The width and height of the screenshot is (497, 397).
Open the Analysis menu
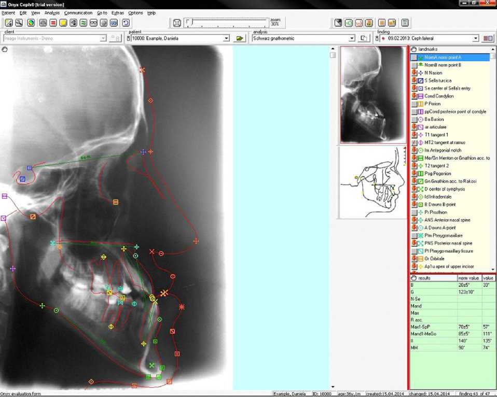point(52,13)
